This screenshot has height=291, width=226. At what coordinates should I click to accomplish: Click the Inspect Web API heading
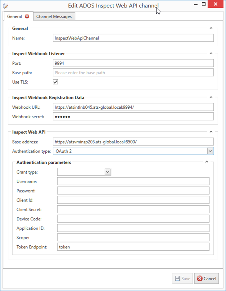29,132
